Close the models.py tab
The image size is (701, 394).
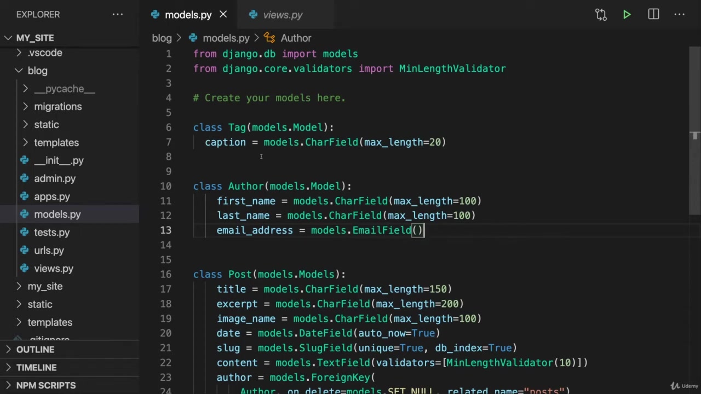pos(223,15)
